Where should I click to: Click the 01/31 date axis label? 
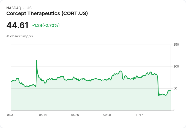point(11,115)
